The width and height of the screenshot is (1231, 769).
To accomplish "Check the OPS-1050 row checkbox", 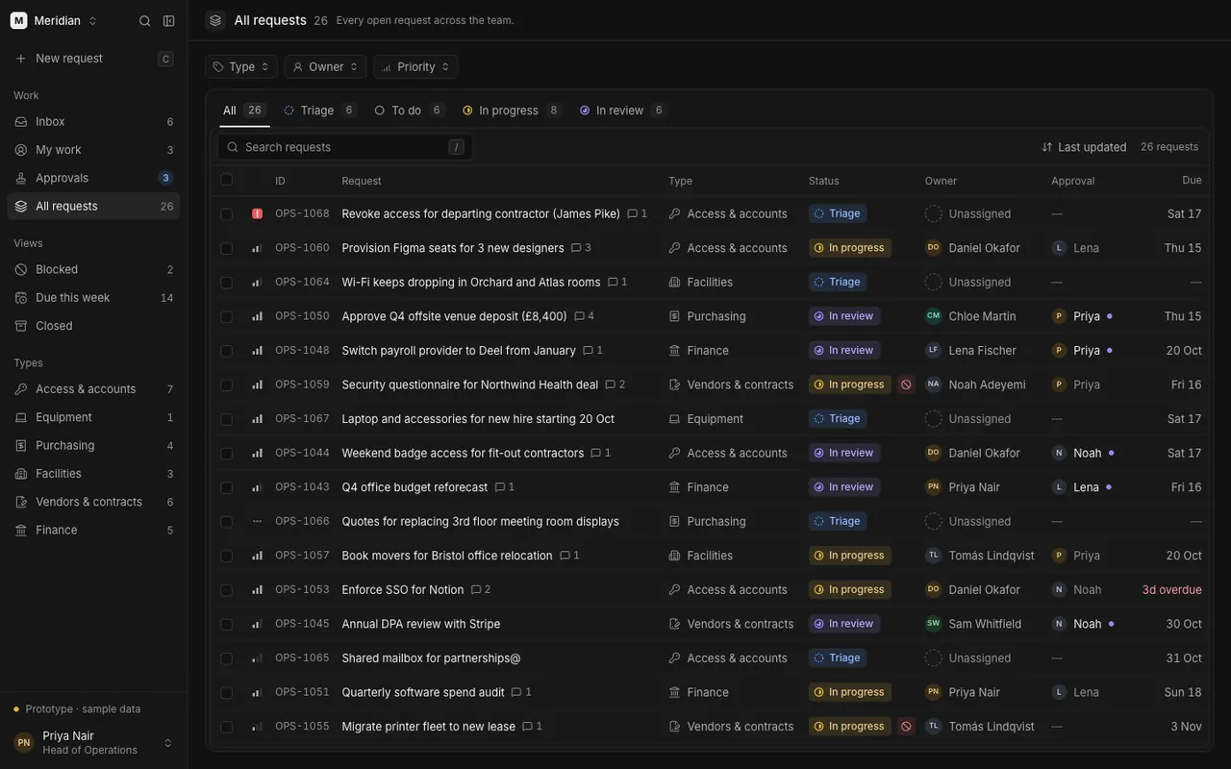I will click(226, 316).
